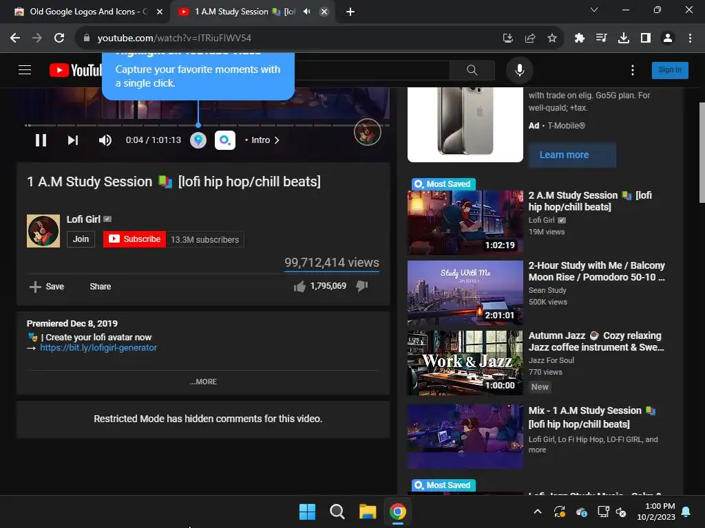The width and height of the screenshot is (705, 528).
Task: Open the Lofi Girl channel name
Action: [83, 219]
